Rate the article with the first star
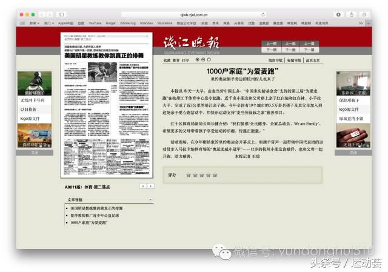Viewport: 388px width, 272px height. pyautogui.click(x=188, y=175)
